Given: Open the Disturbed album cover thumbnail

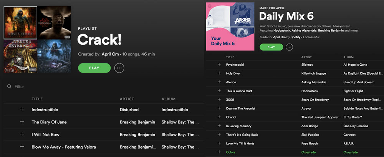Looking at the screenshot, I should (20, 23).
